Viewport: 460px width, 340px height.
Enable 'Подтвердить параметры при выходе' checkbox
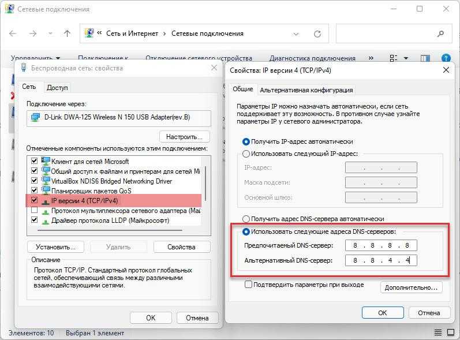[x=248, y=285]
